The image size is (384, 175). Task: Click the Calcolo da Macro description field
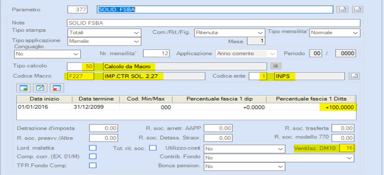click(184, 66)
